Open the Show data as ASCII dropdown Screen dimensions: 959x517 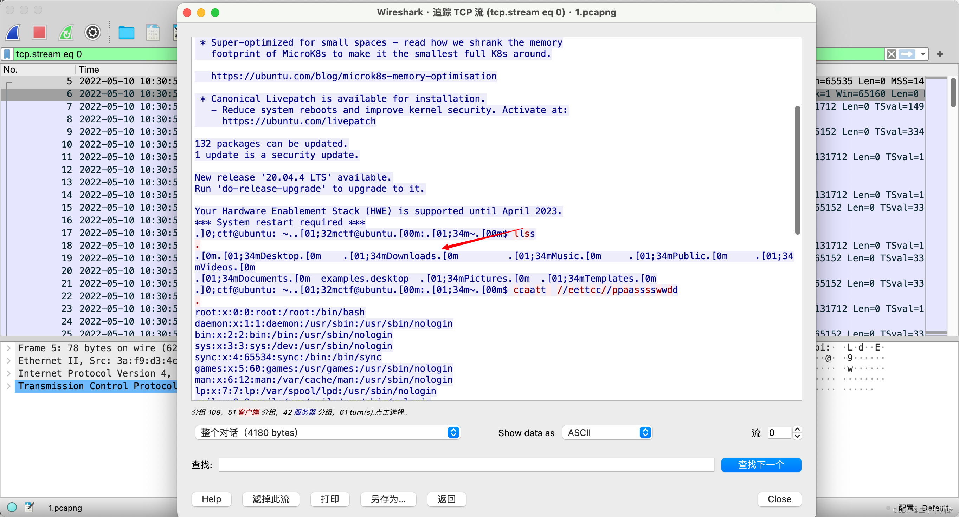tap(607, 433)
